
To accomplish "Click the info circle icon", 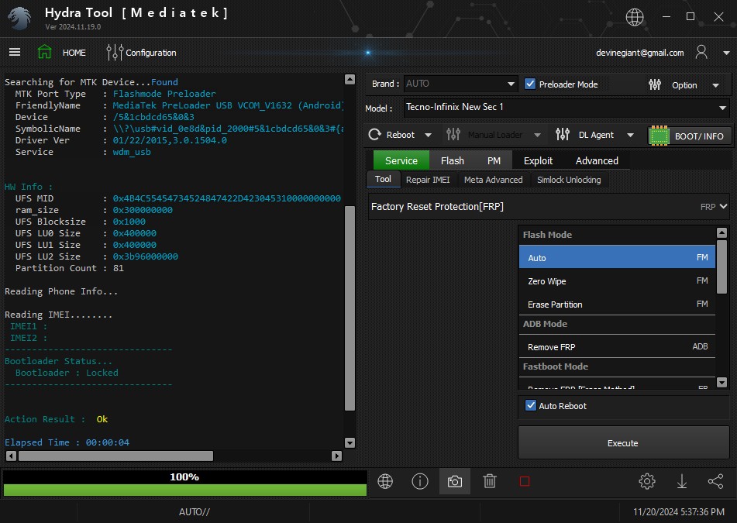I will coord(420,481).
